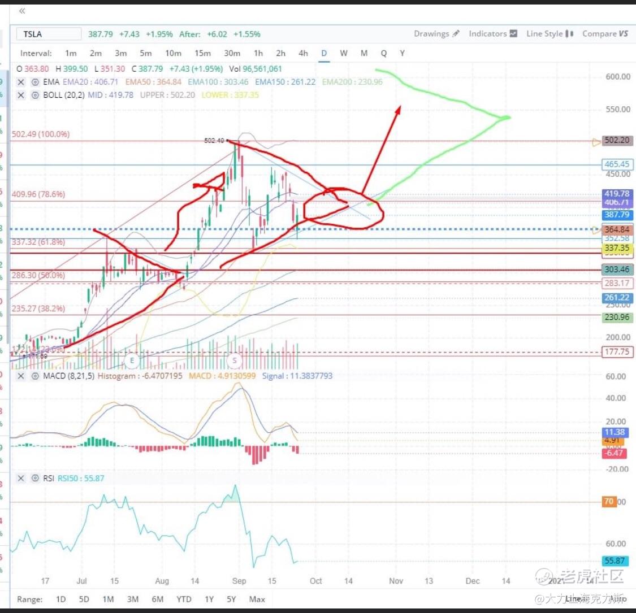Remove the BOLL indicator with X
Viewport: 636px width, 613px height.
[21, 95]
